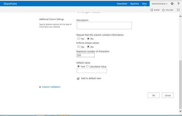Choose Calculated Value as default type
Screen dimensions: 182x116
click(x=87, y=66)
